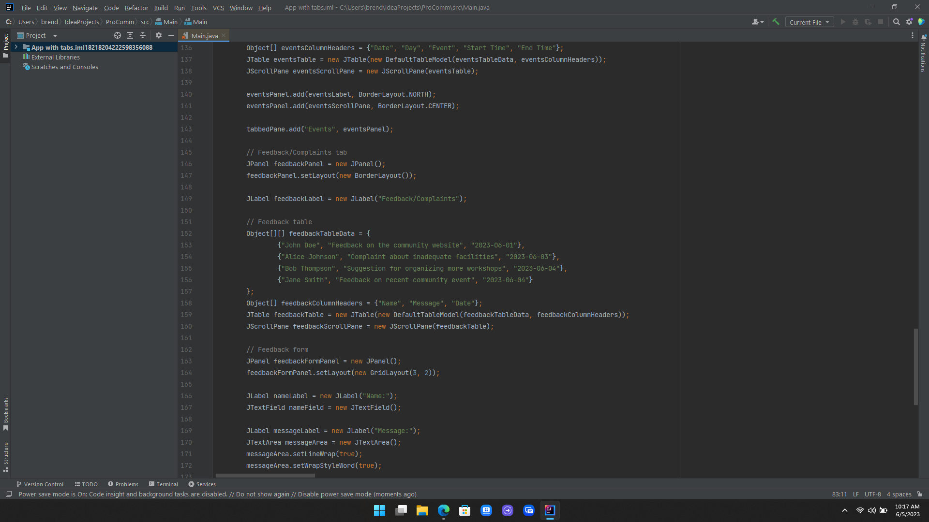Click Disable power save mode link

point(334,494)
